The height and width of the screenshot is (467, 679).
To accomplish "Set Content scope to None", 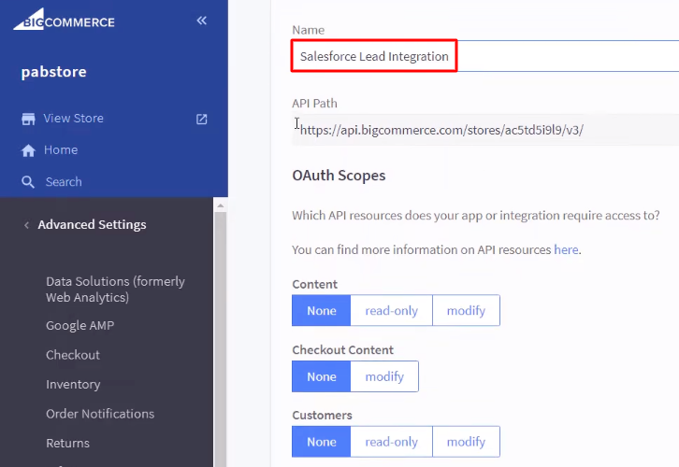I will 322,310.
